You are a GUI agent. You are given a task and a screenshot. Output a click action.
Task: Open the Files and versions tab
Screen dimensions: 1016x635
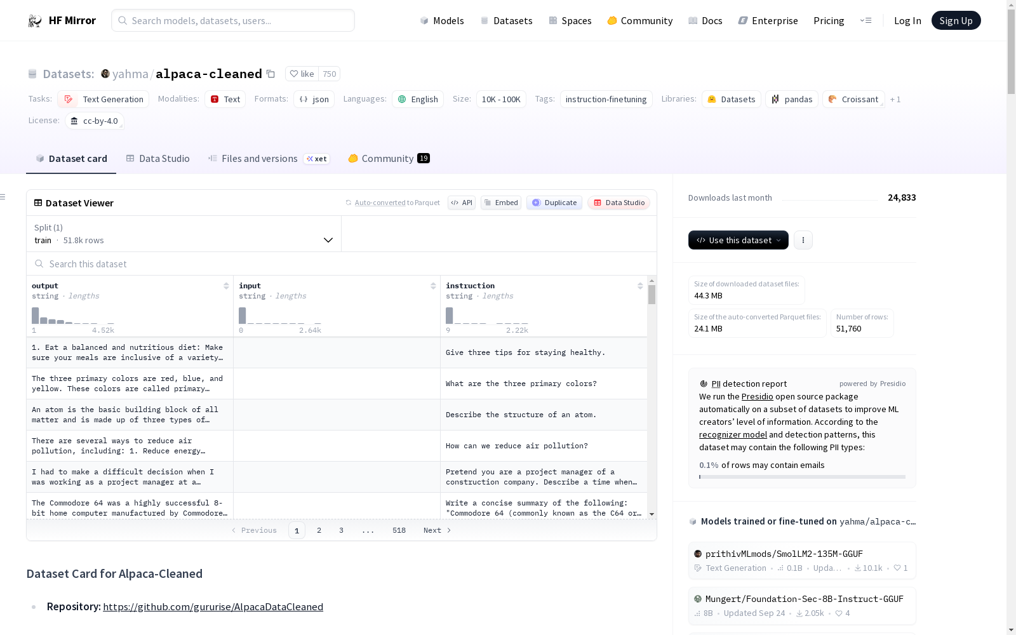tap(269, 159)
